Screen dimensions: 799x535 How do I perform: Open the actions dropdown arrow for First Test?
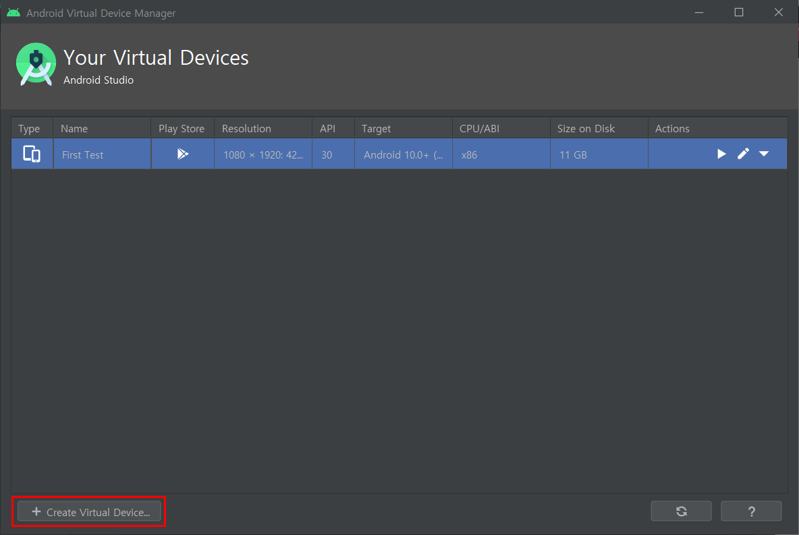764,153
